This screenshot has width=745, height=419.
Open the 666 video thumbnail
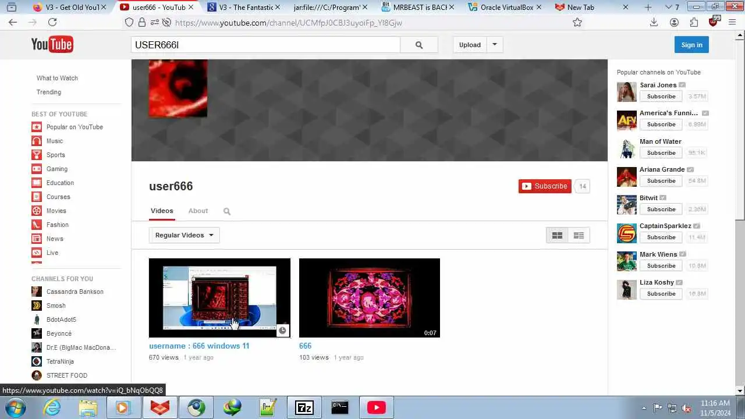point(370,298)
